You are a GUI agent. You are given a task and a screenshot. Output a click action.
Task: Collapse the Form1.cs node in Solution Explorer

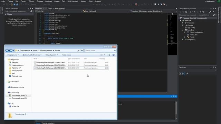(183, 30)
